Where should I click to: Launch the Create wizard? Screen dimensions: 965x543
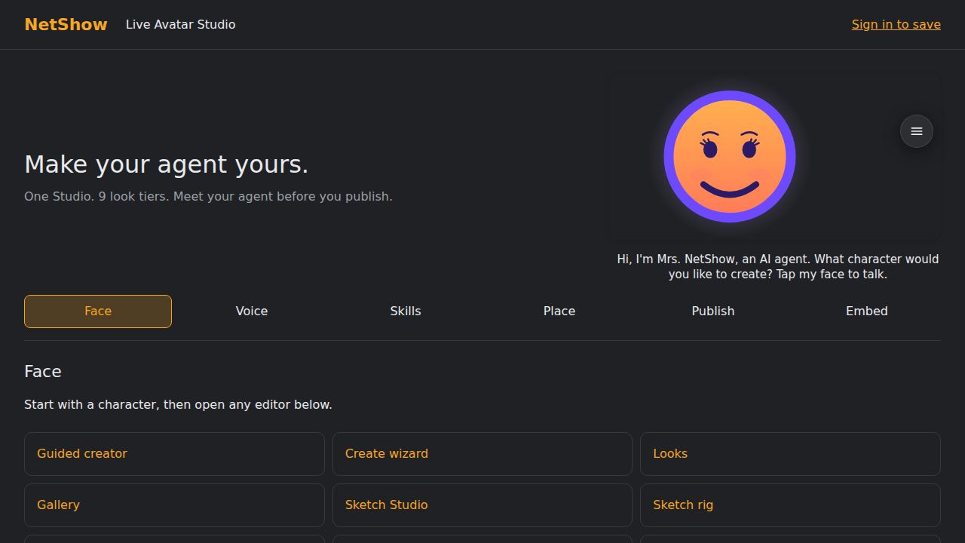(482, 454)
